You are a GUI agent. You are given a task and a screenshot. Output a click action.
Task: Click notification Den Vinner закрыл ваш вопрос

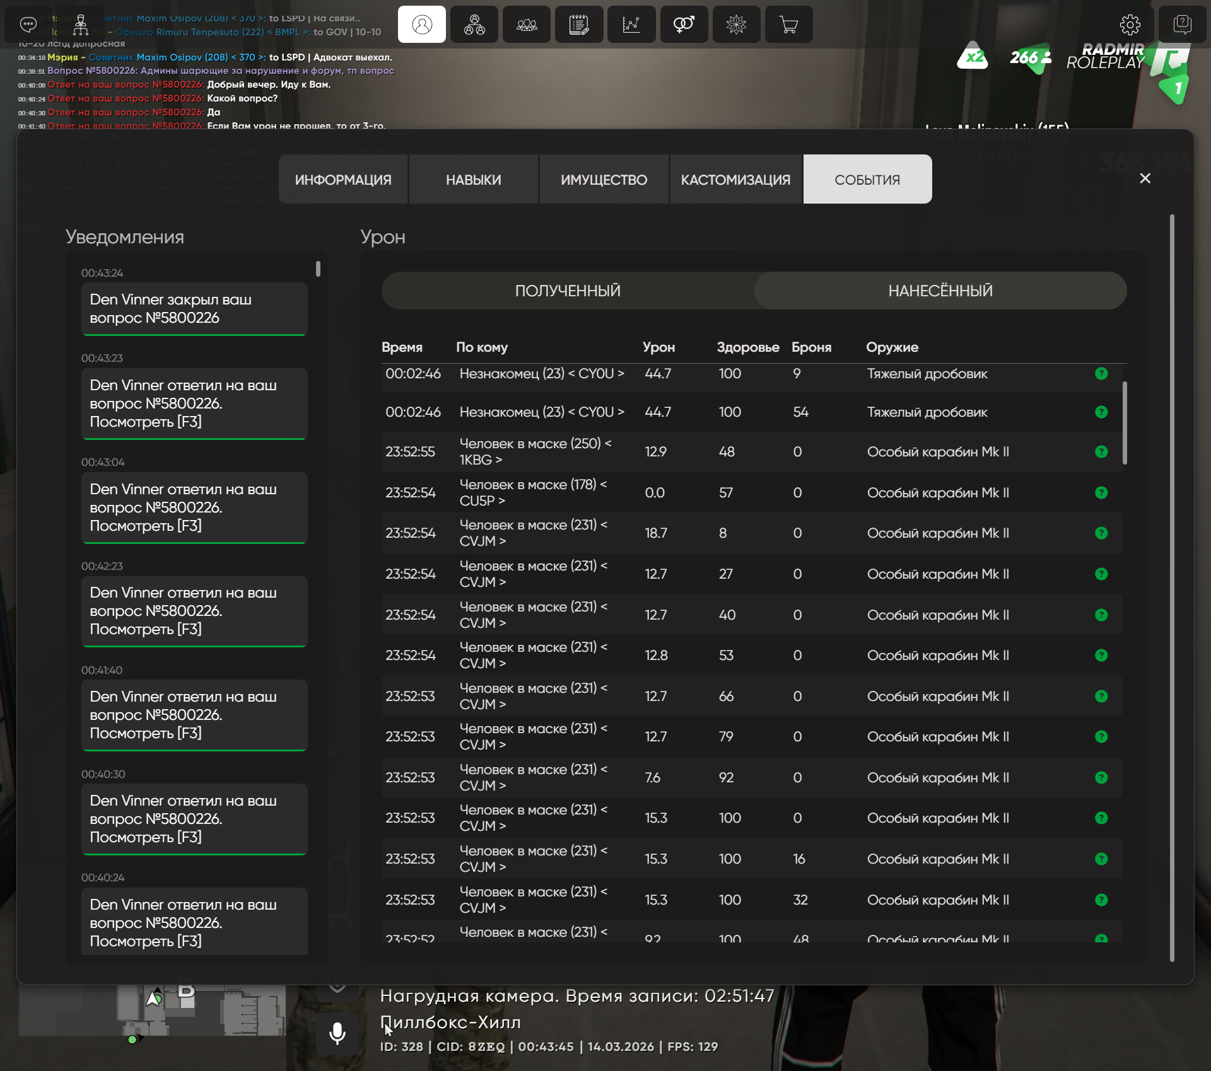(194, 309)
